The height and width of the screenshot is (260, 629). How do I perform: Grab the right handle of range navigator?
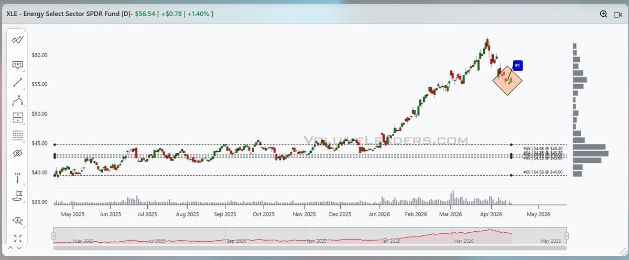(567, 235)
